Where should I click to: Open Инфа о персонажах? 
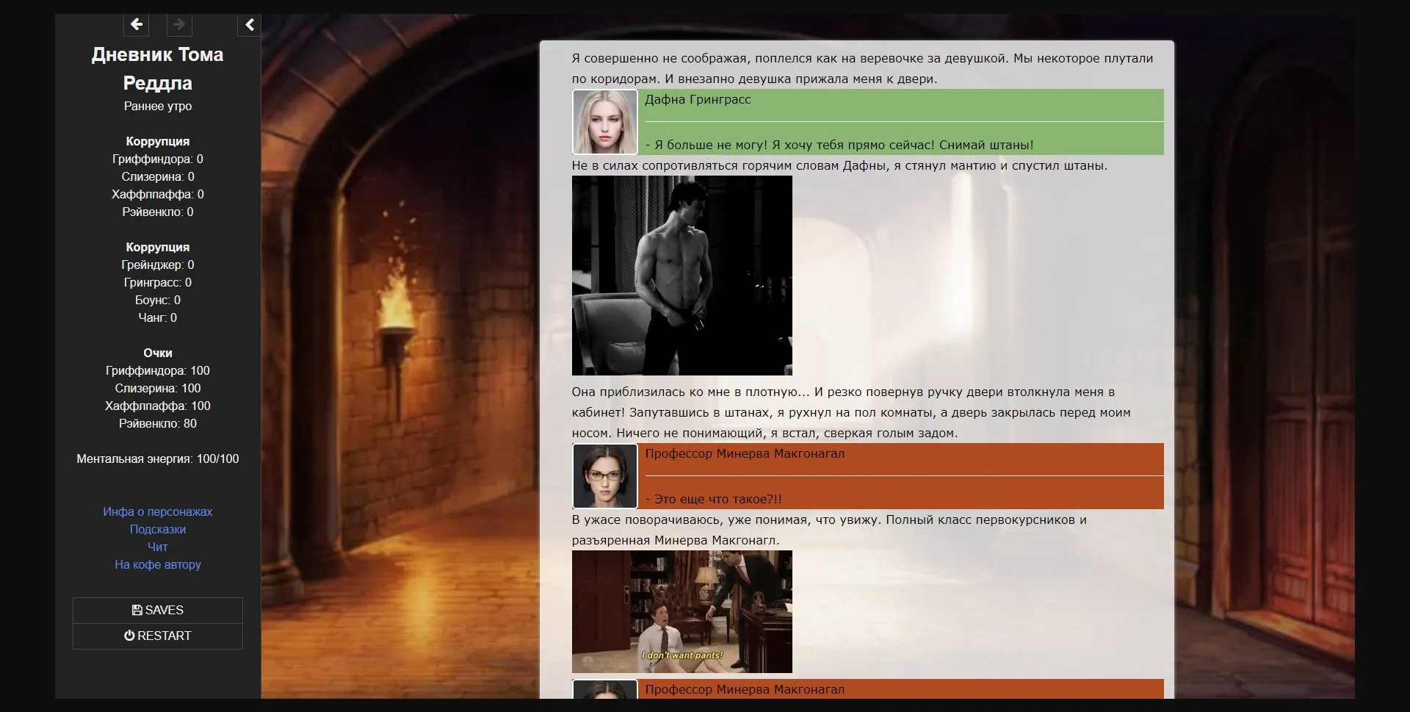[157, 511]
